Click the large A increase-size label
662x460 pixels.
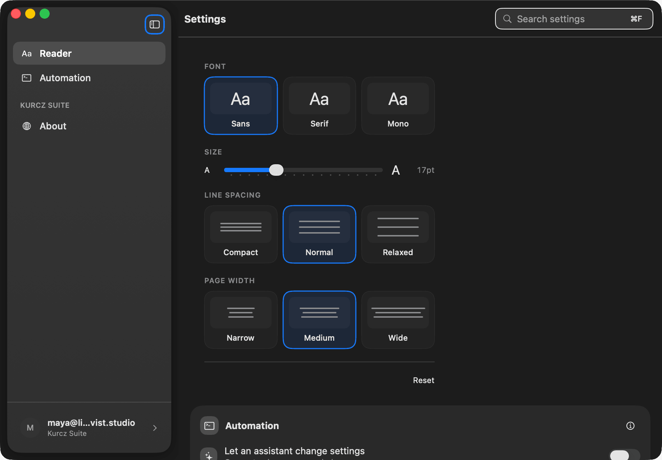coord(396,170)
